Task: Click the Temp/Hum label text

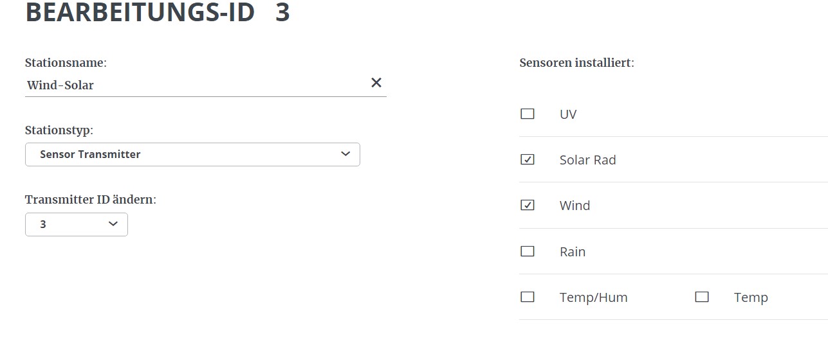Action: click(593, 297)
